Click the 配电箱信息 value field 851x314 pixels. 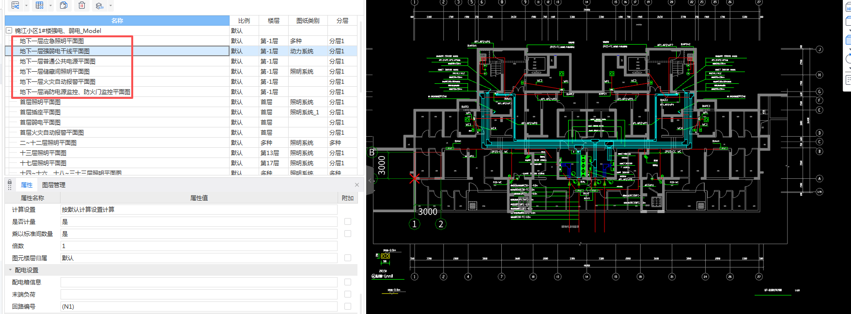click(199, 283)
